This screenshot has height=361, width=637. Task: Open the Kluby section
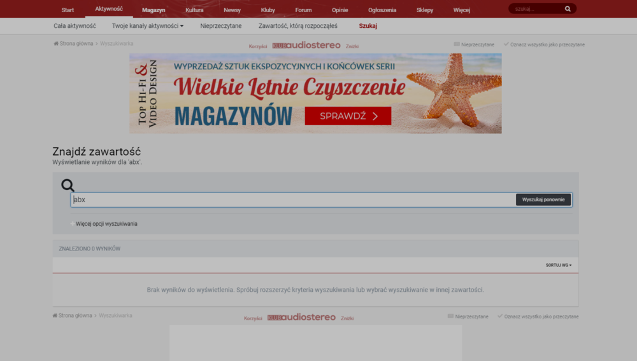pos(268,10)
